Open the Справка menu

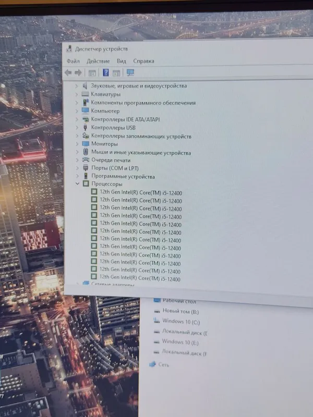(x=143, y=61)
